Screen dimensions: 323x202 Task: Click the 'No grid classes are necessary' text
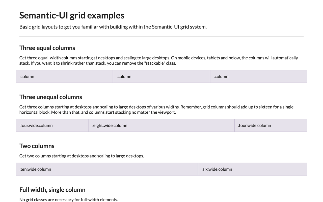point(69,199)
